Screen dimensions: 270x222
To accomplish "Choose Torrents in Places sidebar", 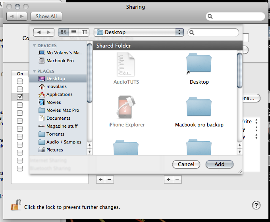I will 55,134.
